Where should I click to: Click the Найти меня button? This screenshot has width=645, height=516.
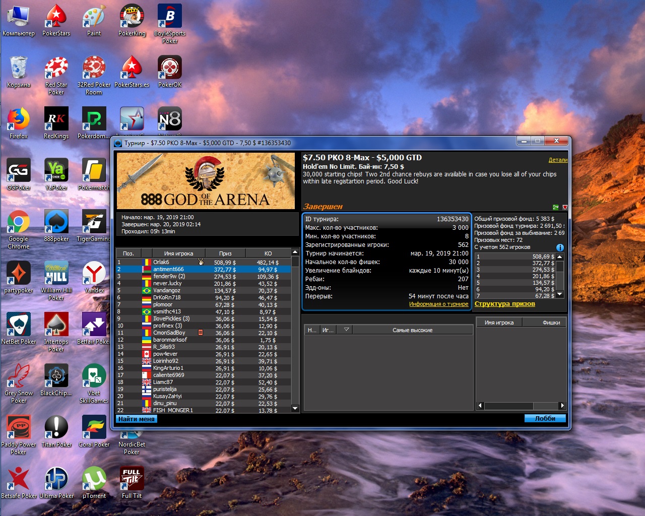tap(137, 419)
